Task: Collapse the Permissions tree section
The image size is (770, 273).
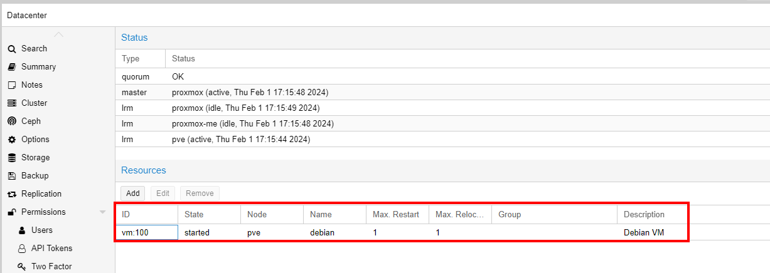Action: click(x=102, y=212)
